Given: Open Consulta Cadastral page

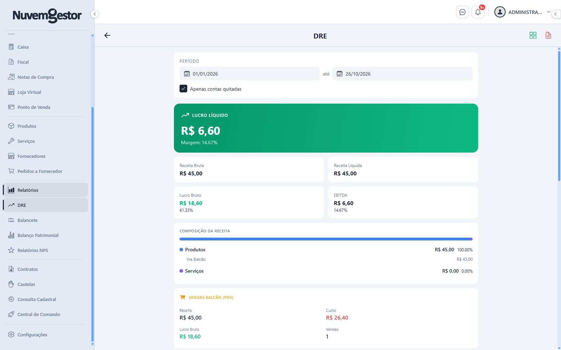Looking at the screenshot, I should [45, 299].
